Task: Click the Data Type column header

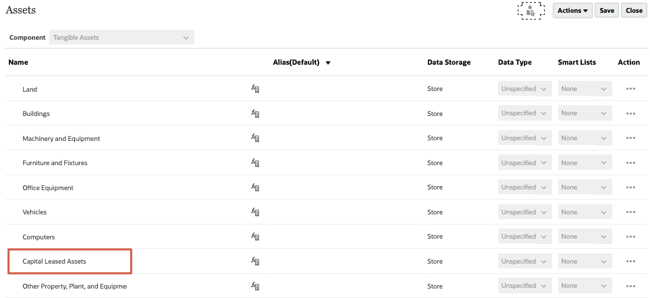Action: tap(515, 62)
